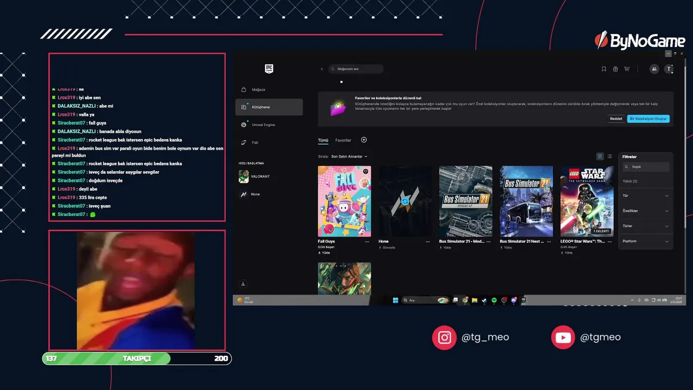Open Bus Simulator 21 Modding Kit cover
Screen dimensions: 693x390
pyautogui.click(x=466, y=201)
